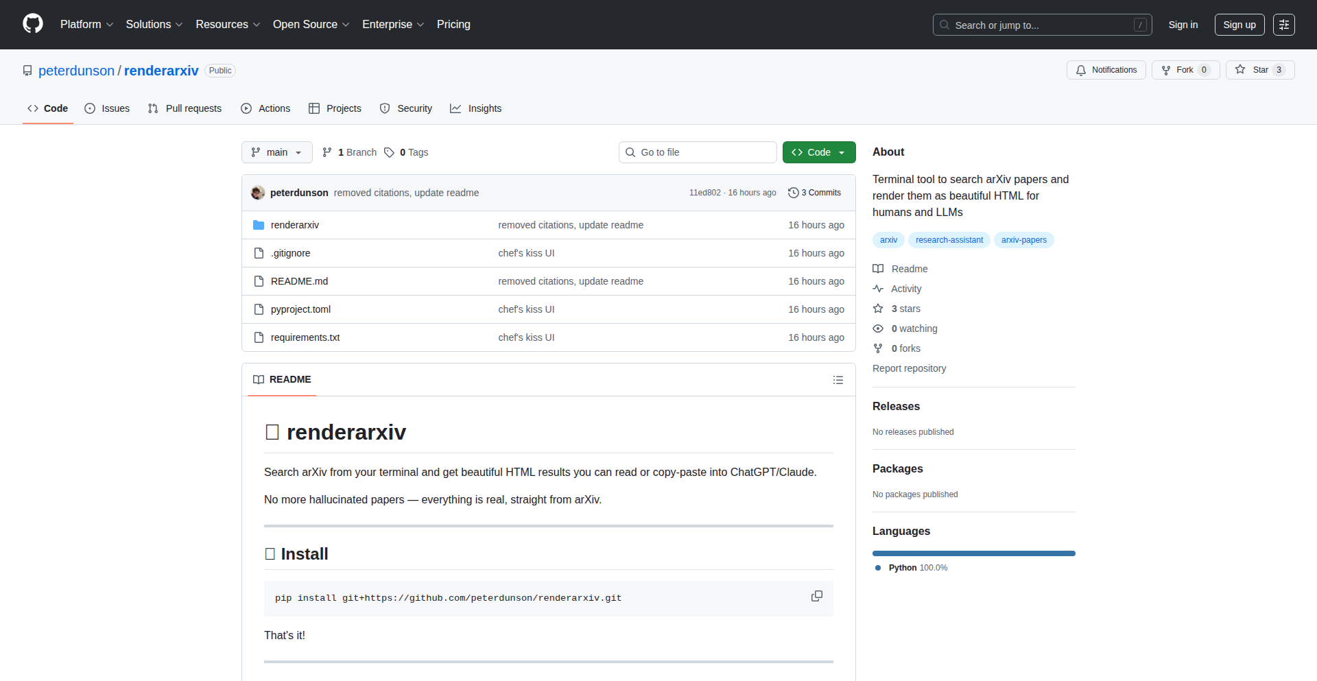Image resolution: width=1317 pixels, height=681 pixels.
Task: Open the Pull requests tab
Action: tap(185, 108)
